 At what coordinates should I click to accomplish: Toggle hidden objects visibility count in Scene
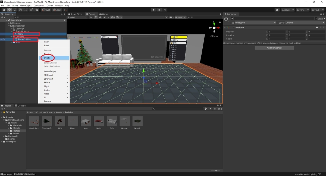pyautogui.click(x=112, y=17)
